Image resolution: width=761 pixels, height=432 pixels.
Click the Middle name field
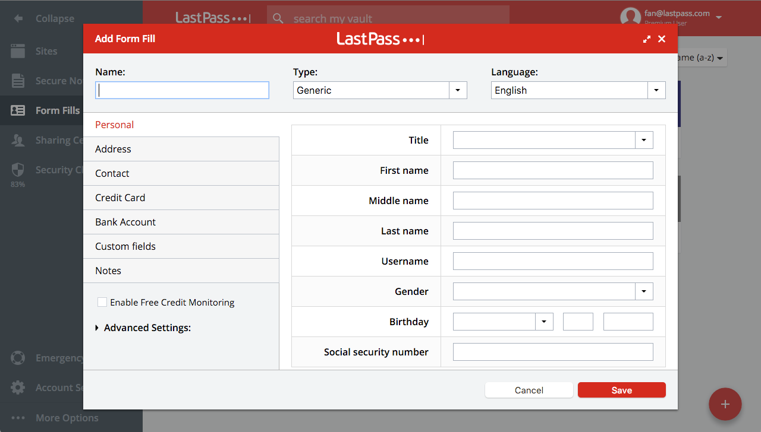(x=553, y=201)
